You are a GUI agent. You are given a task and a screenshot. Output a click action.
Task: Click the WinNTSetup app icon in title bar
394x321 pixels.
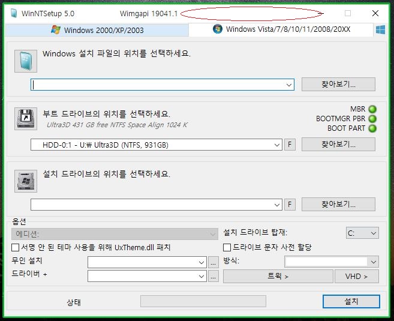pos(14,13)
